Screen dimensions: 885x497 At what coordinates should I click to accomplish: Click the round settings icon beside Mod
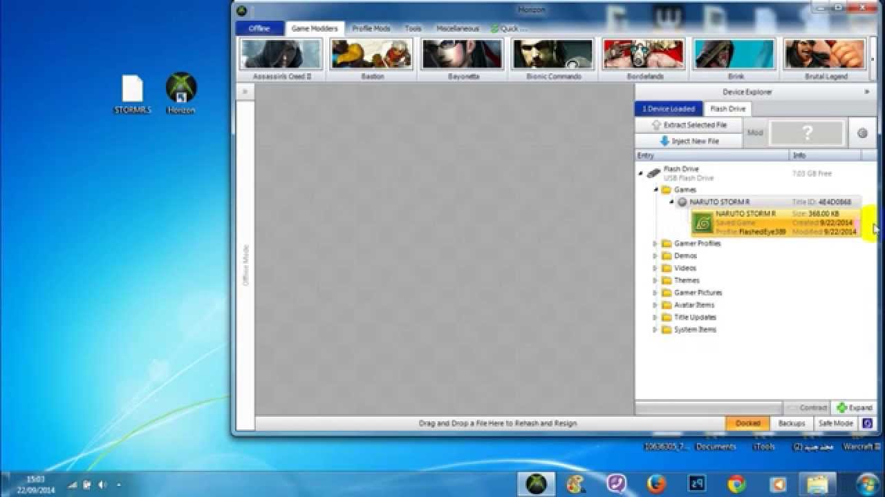coord(862,133)
